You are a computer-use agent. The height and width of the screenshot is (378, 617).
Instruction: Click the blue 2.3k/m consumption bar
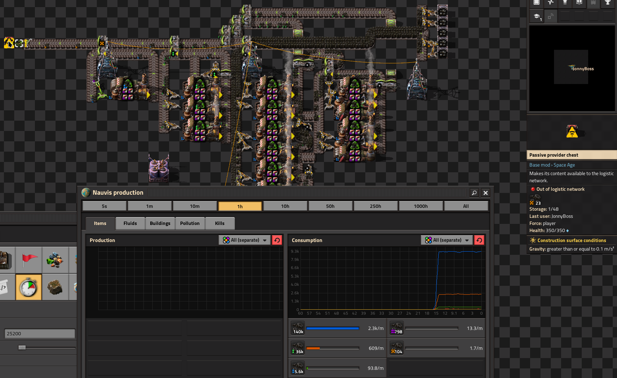(333, 328)
